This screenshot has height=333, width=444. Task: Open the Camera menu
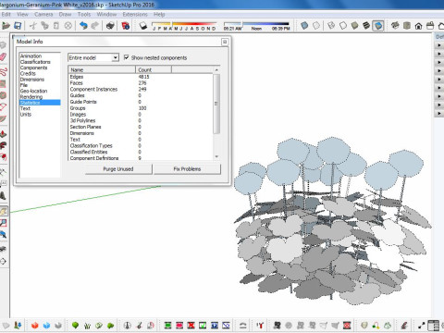(43, 14)
